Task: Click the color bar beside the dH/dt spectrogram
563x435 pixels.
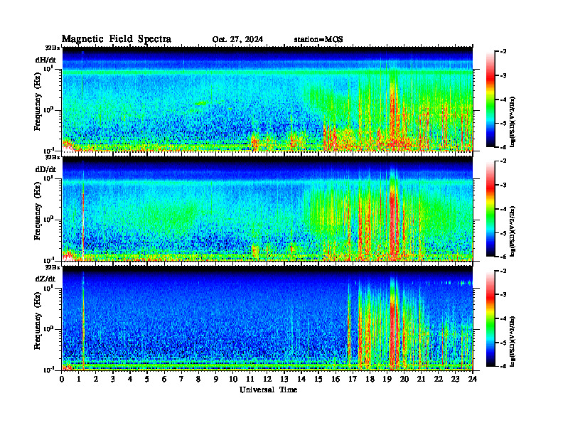Action: [x=490, y=100]
